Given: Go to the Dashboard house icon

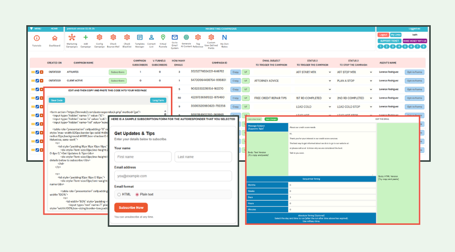Looking at the screenshot, I should click(55, 38).
